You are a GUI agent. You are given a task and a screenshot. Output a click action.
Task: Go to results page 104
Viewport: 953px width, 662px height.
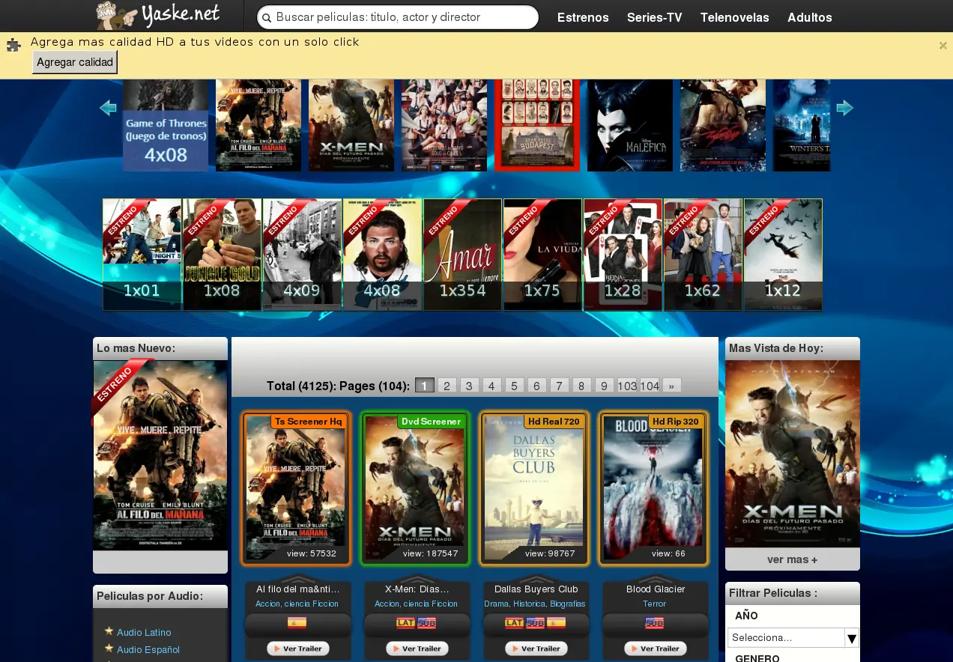650,386
